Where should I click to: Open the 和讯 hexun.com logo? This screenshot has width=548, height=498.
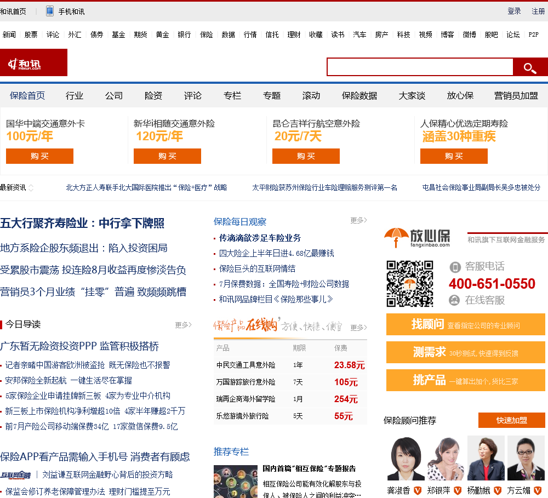(x=33, y=62)
